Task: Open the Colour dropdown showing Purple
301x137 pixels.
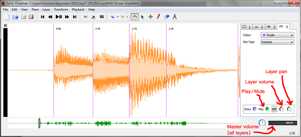Action: pos(277,35)
